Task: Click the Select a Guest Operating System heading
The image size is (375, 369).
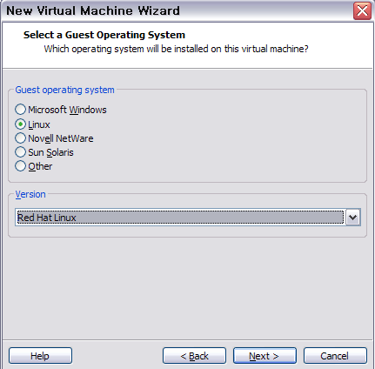Action: [x=104, y=35]
